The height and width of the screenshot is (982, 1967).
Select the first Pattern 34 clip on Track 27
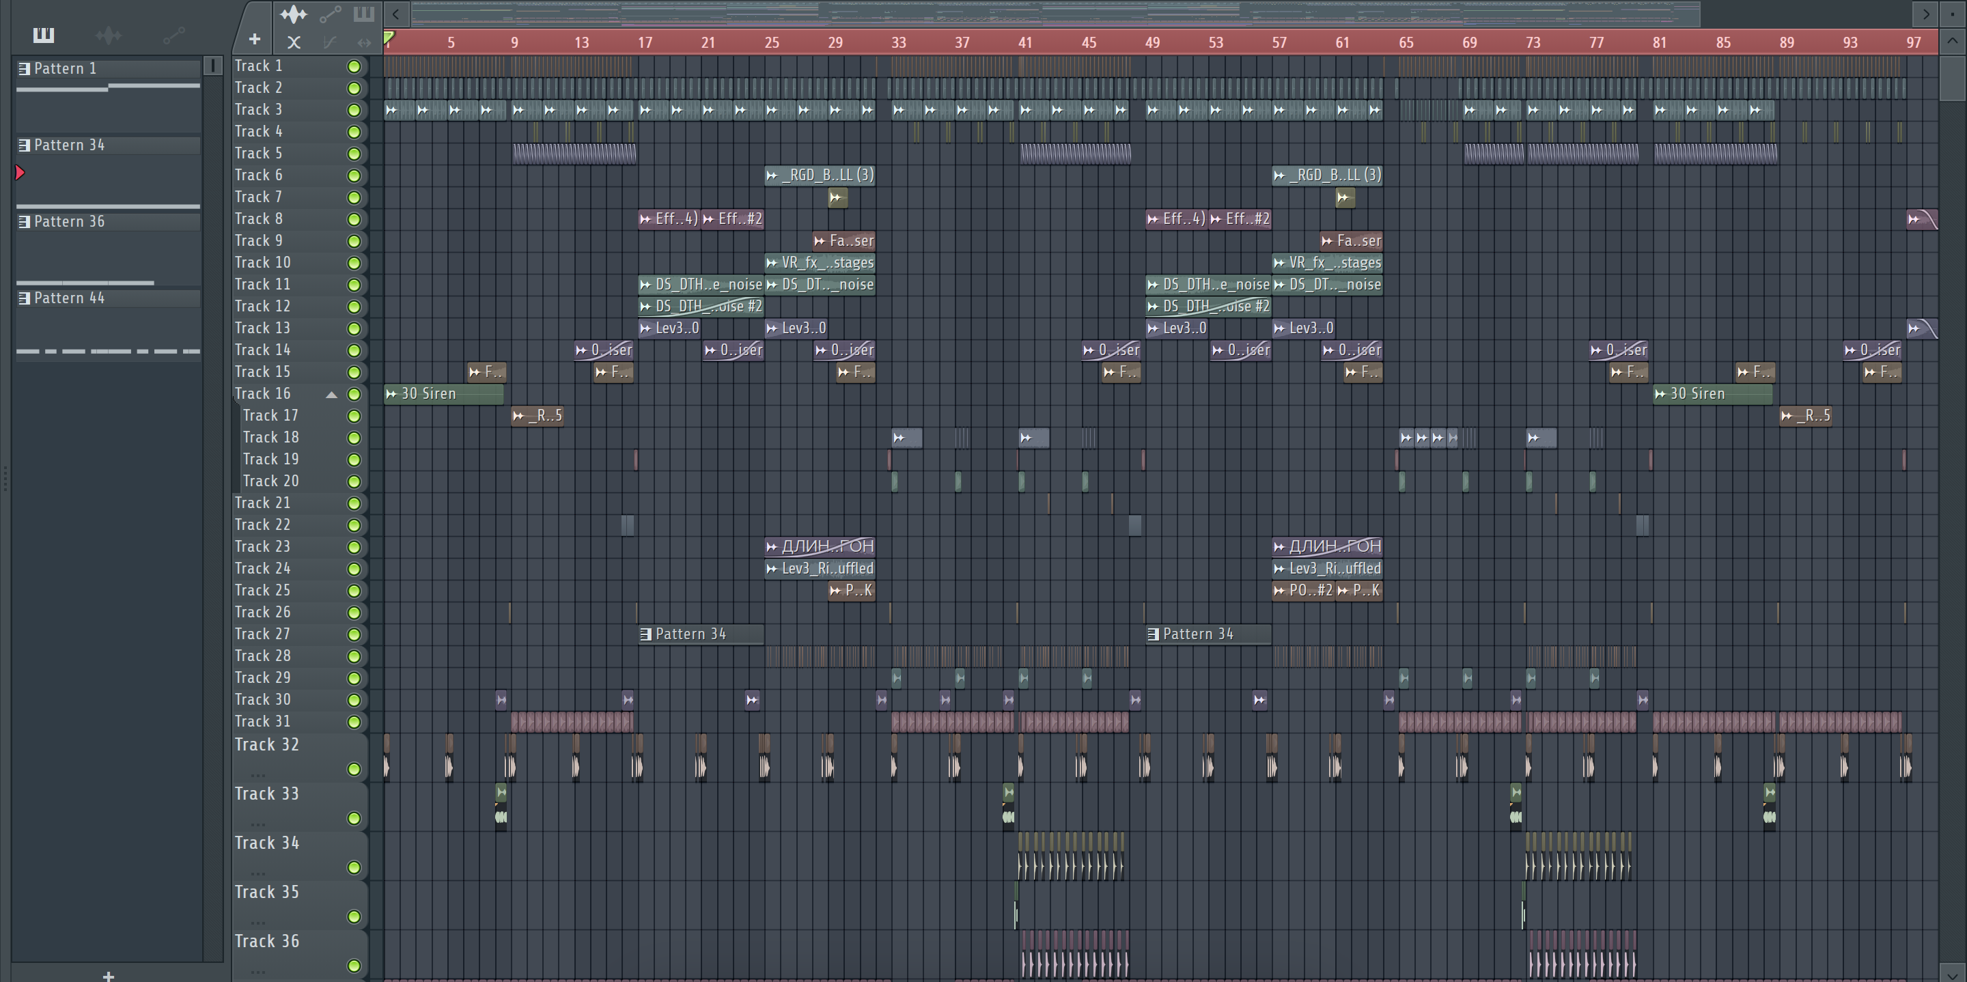pyautogui.click(x=700, y=634)
